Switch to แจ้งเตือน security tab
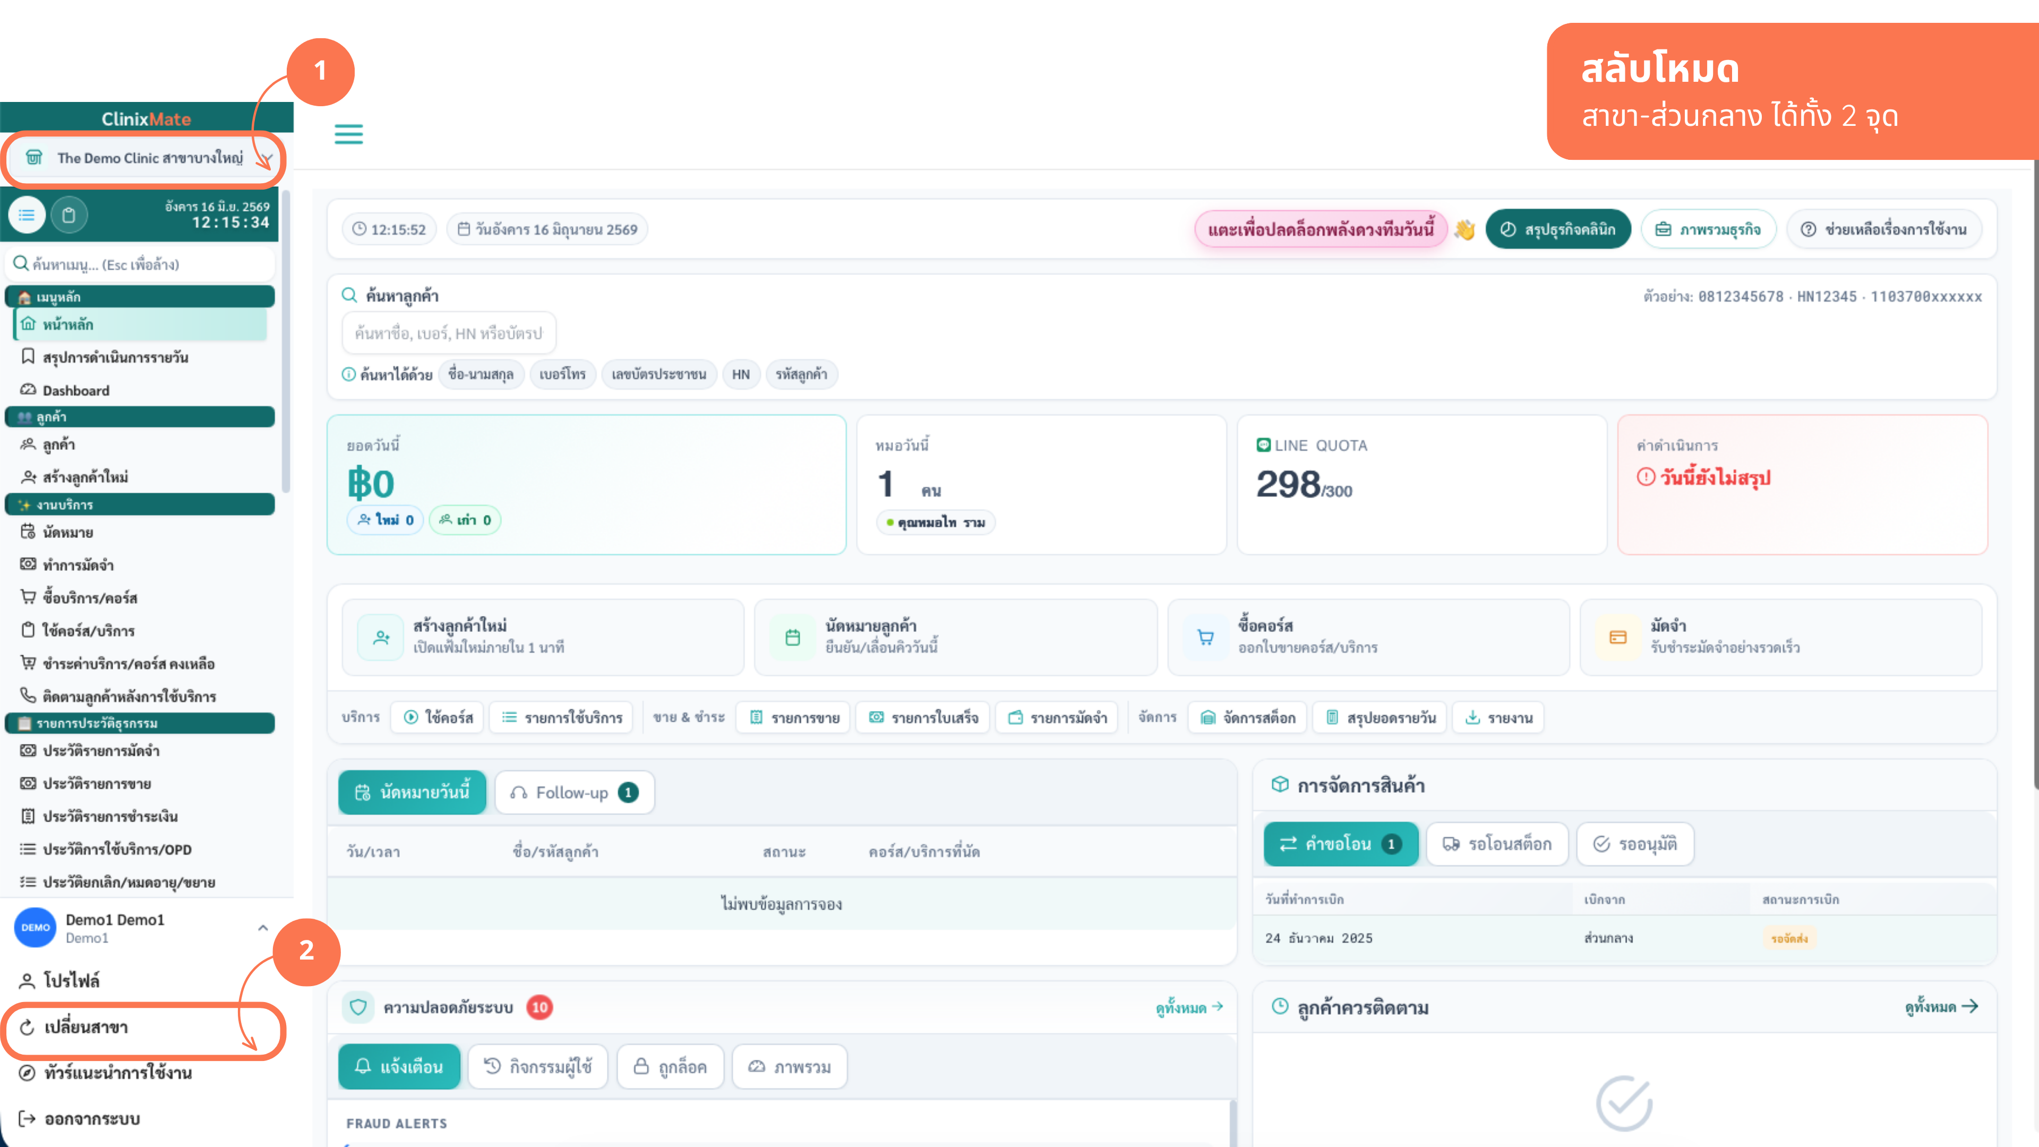 coord(399,1066)
